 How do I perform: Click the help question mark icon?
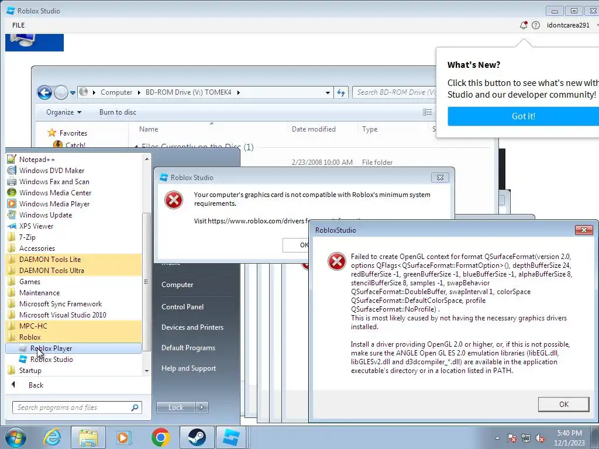click(x=536, y=25)
